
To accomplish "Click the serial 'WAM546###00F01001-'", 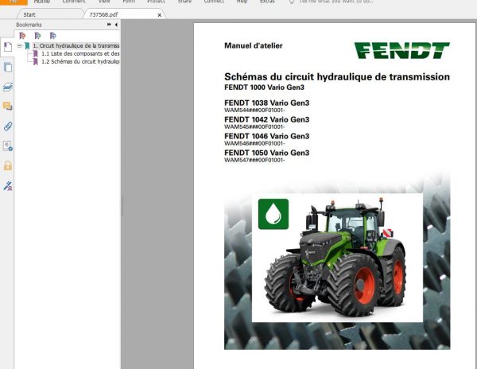I will [x=254, y=143].
